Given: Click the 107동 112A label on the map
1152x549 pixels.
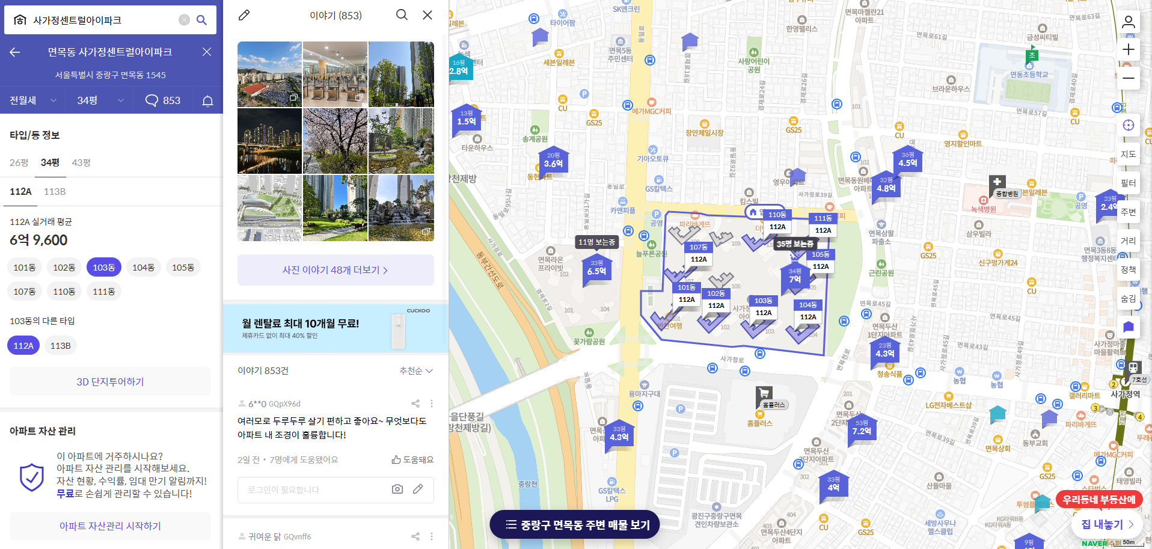Looking at the screenshot, I should (x=699, y=253).
